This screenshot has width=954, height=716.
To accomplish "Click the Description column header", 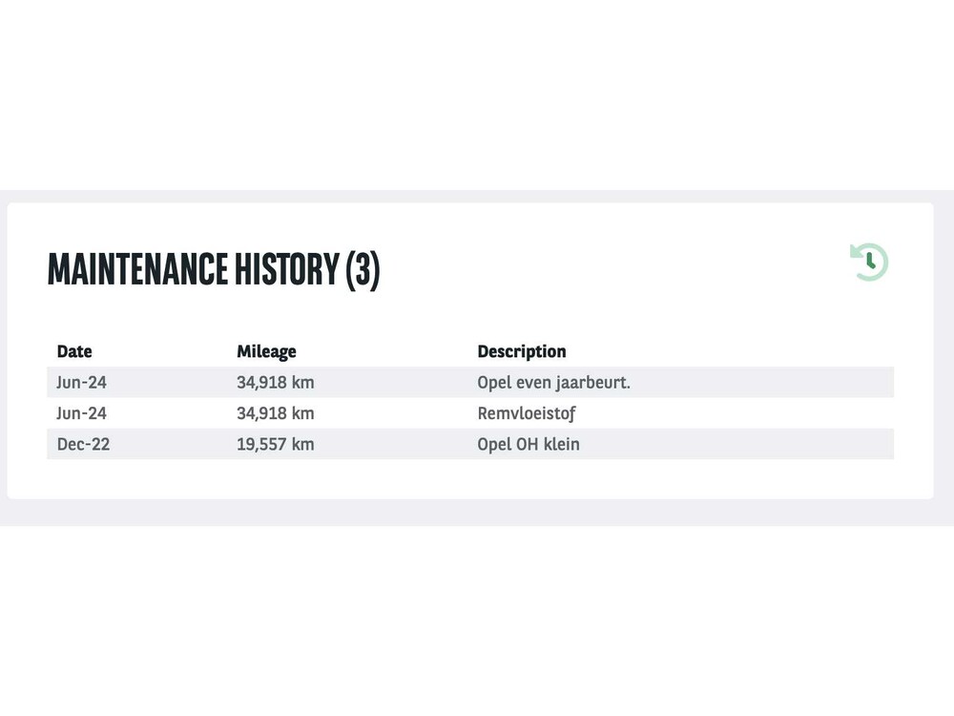I will tap(522, 351).
